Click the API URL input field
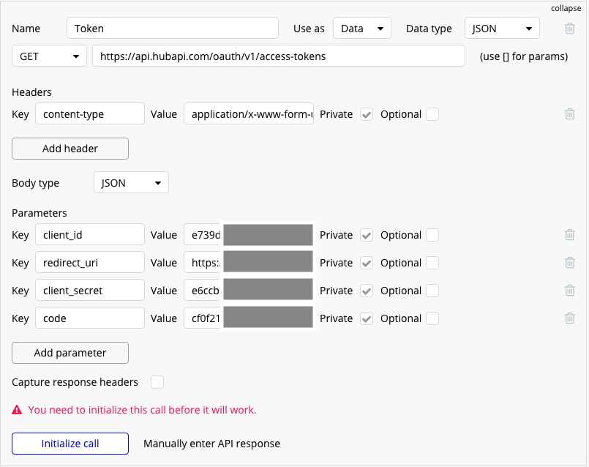 (278, 56)
